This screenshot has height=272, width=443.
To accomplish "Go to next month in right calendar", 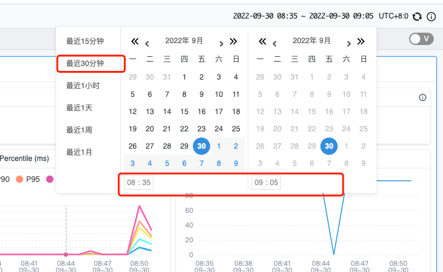I will coord(349,44).
